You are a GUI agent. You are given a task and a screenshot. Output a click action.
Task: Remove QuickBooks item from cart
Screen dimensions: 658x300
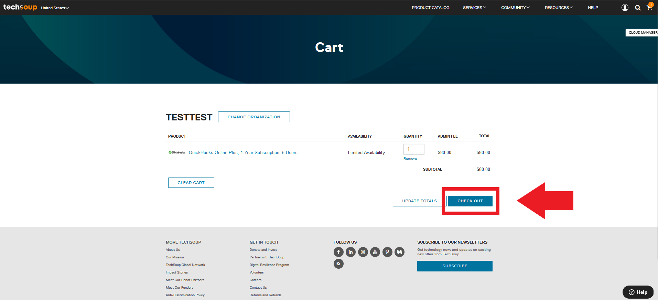pyautogui.click(x=410, y=159)
